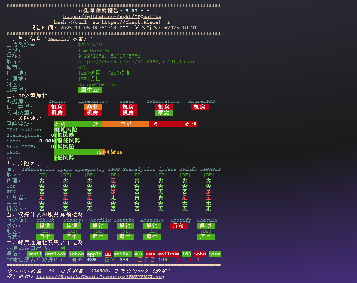
Task: Click the IPQS risk score bar
Action: (x=78, y=152)
